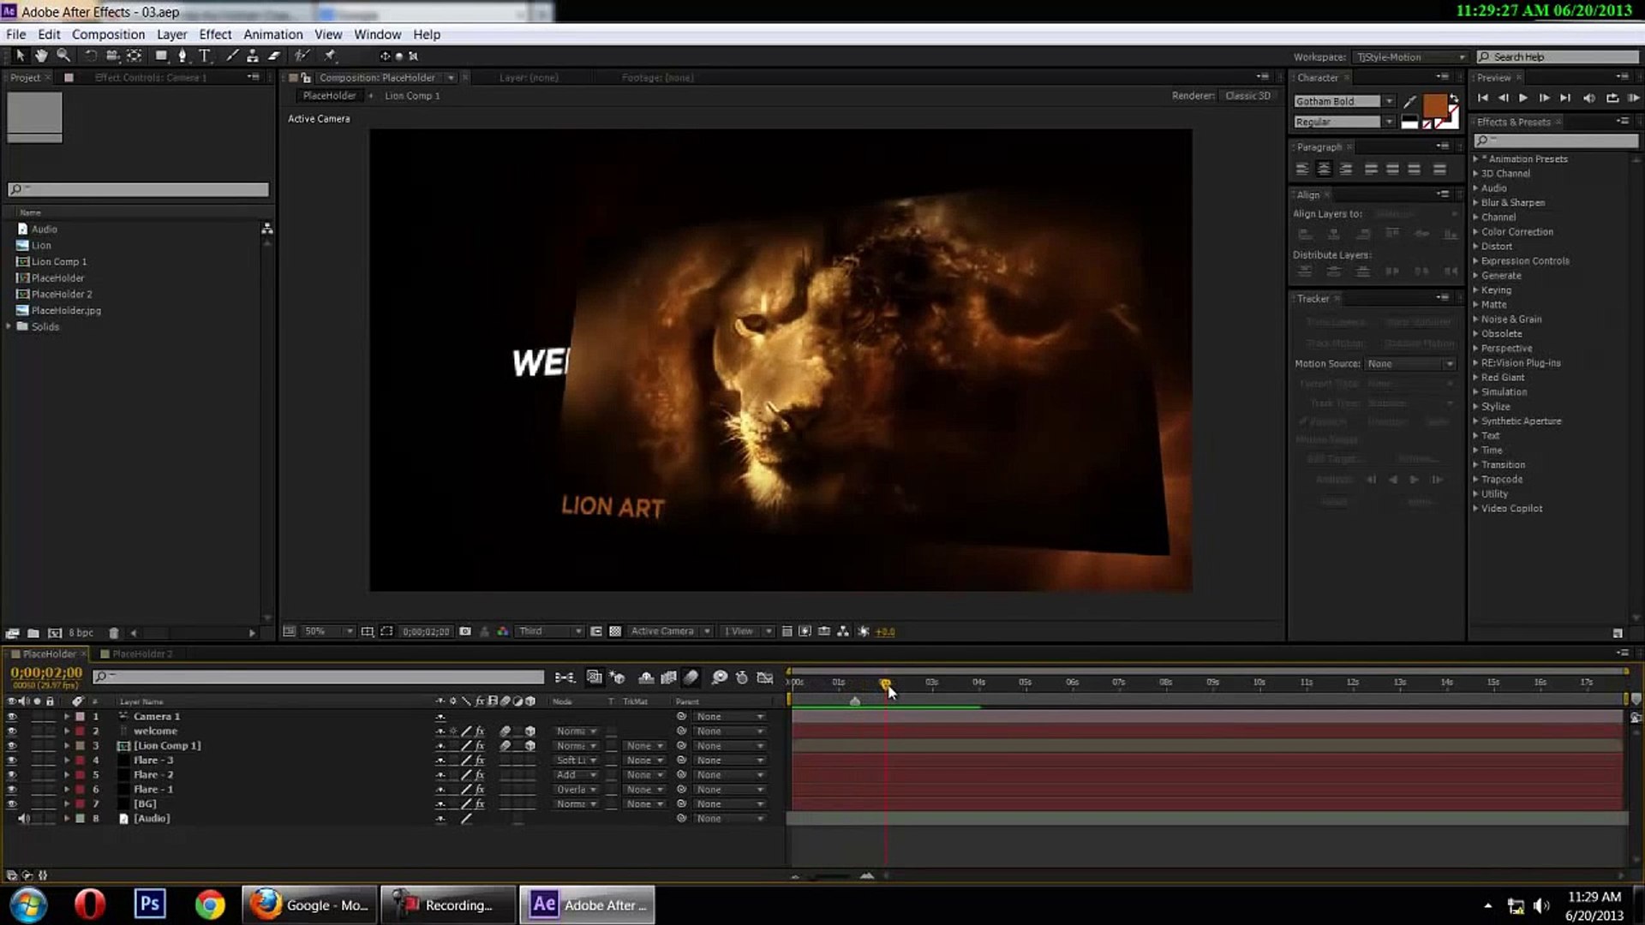Screen dimensions: 1645x925
Task: Select the Pen tool
Action: click(182, 56)
